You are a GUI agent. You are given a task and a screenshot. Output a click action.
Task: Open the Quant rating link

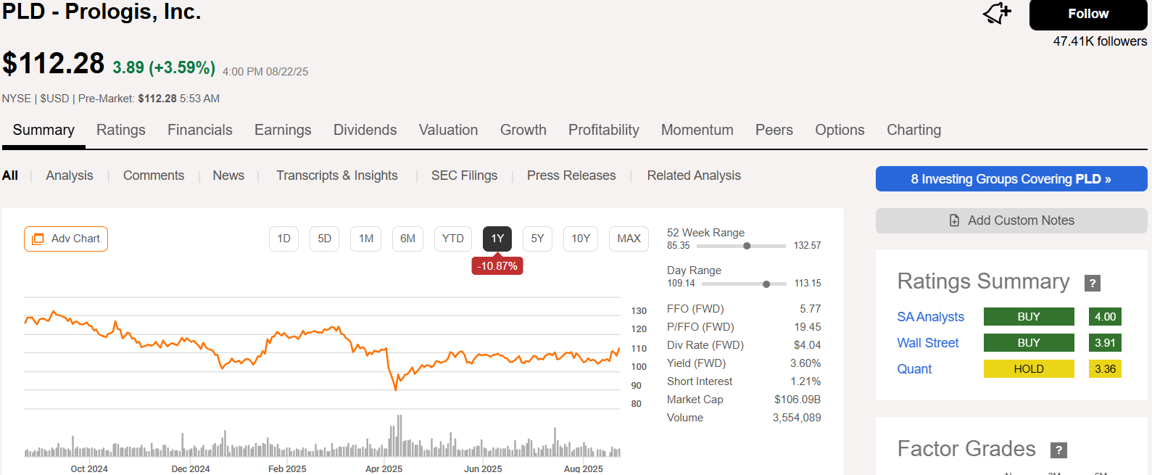coord(914,369)
